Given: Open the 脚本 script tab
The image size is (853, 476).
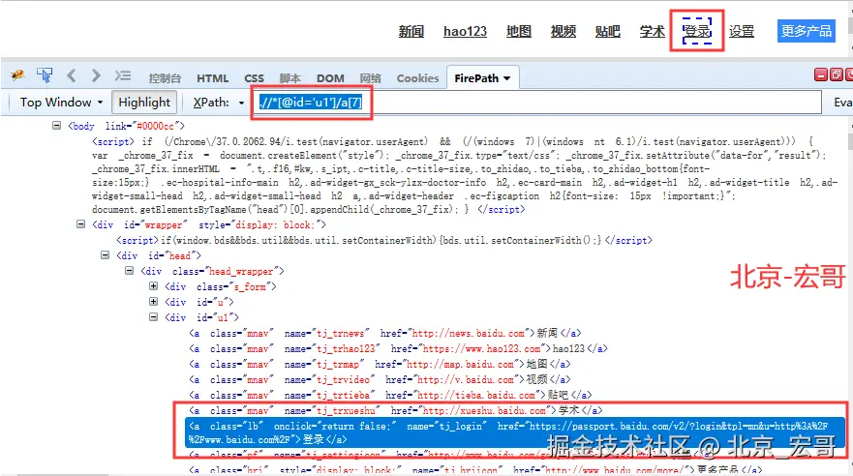Looking at the screenshot, I should pos(289,78).
